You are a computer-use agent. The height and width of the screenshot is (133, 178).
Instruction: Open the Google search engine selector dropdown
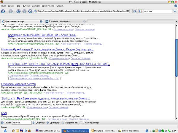(143, 11)
